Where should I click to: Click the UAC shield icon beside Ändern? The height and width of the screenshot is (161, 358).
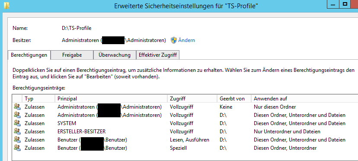point(174,40)
